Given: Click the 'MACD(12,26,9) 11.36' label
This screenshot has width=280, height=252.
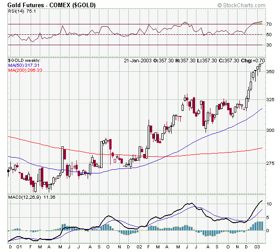Looking at the screenshot, I should 32,197.
